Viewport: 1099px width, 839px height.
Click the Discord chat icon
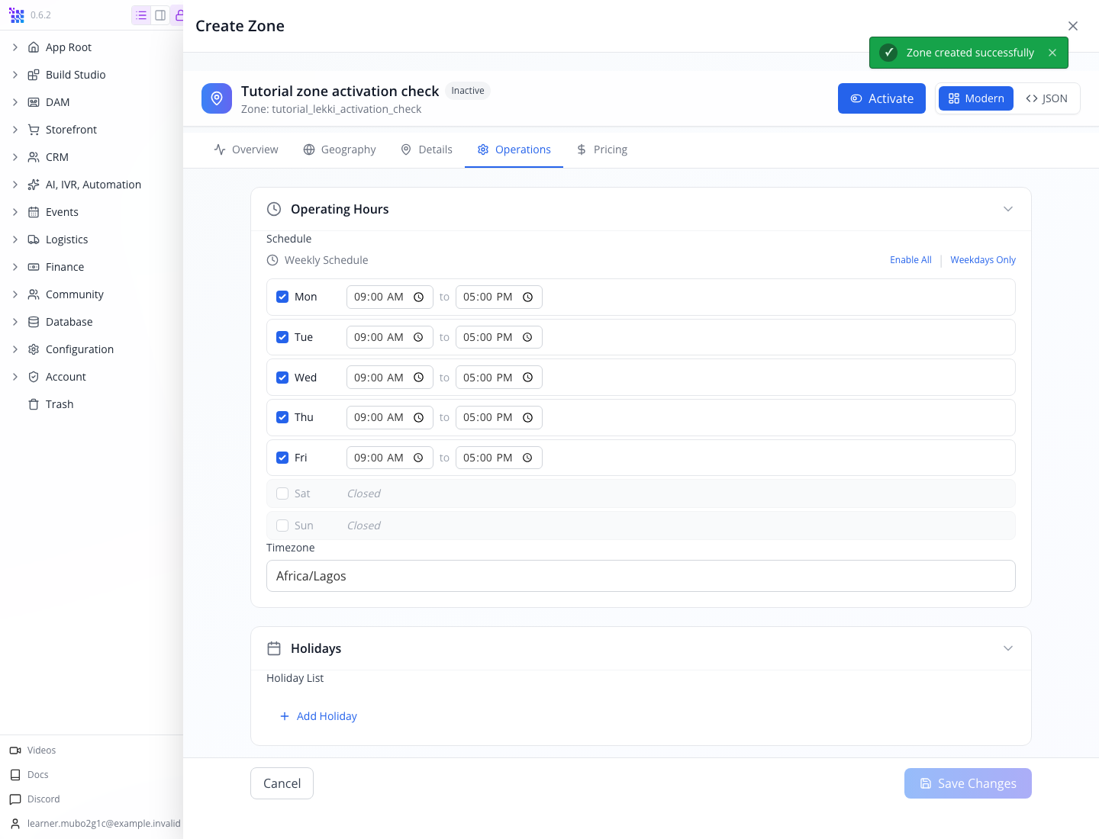(15, 799)
